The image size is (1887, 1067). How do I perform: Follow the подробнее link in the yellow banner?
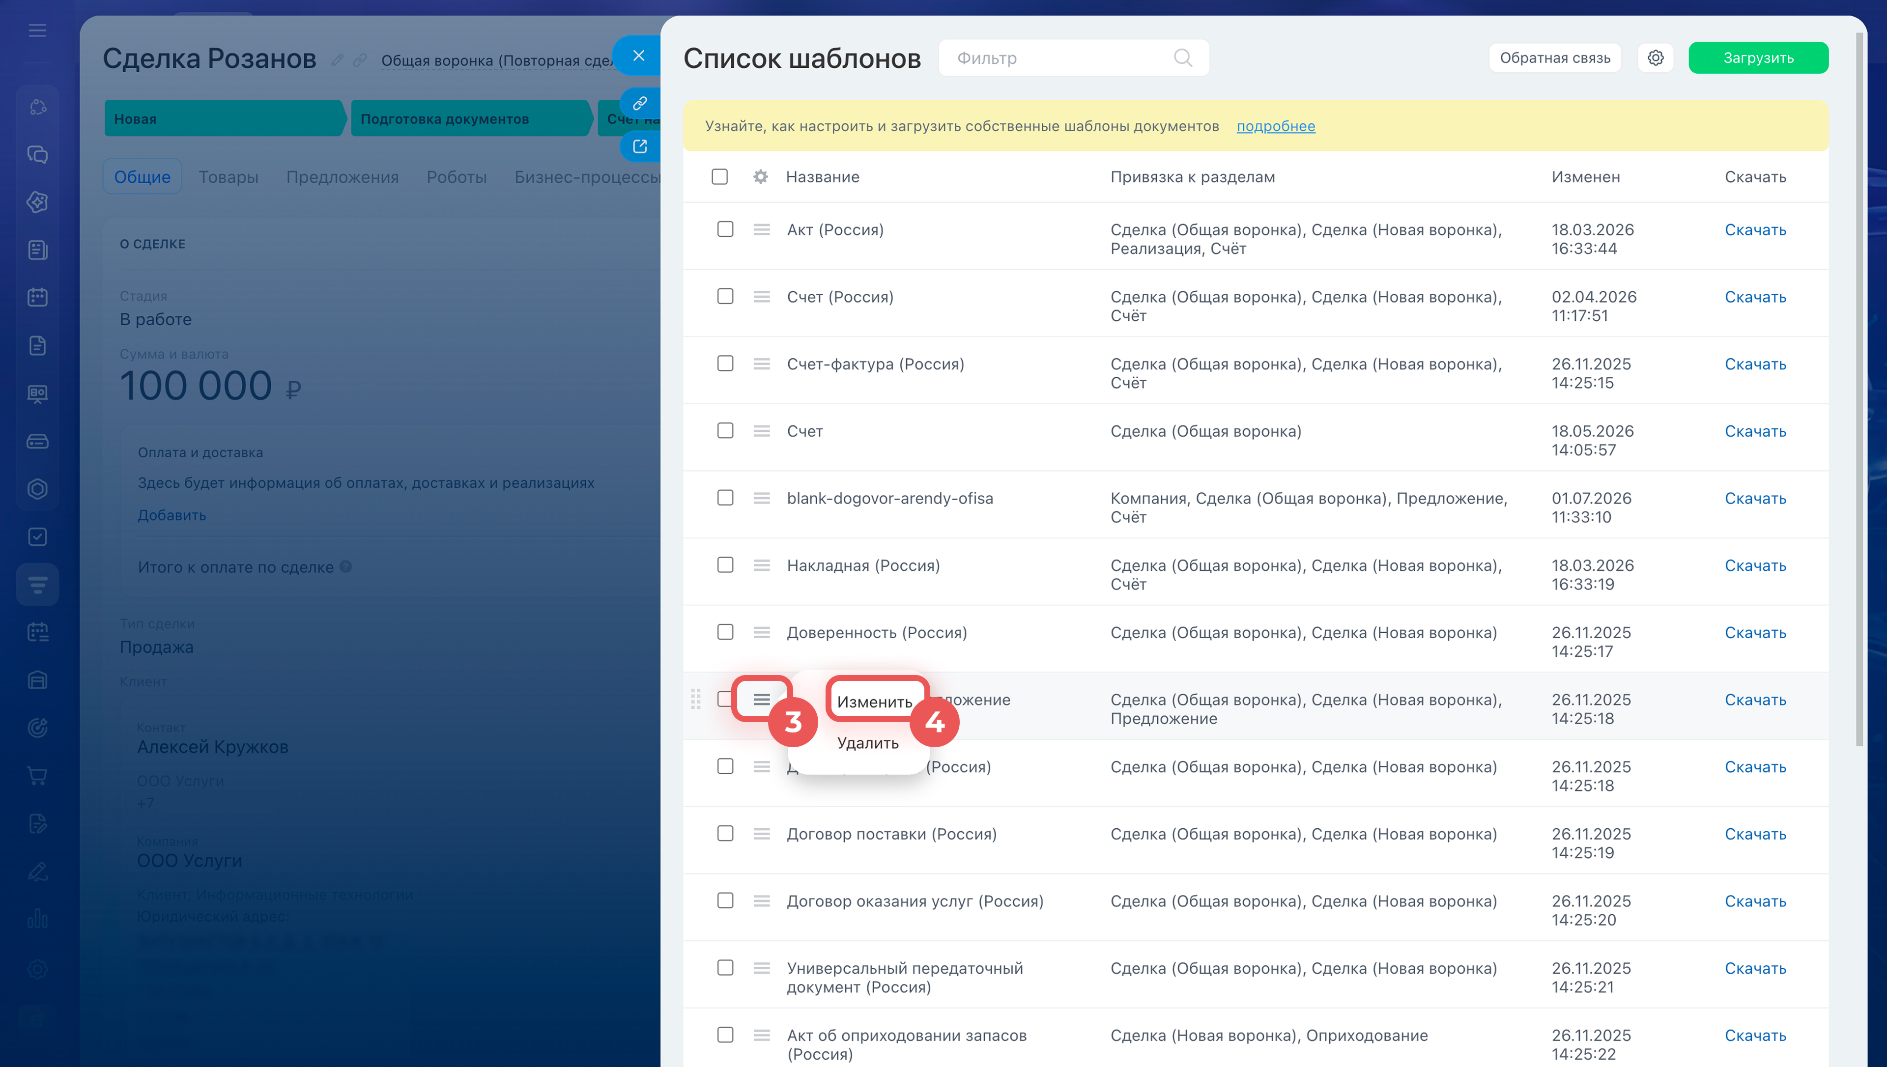click(x=1276, y=126)
